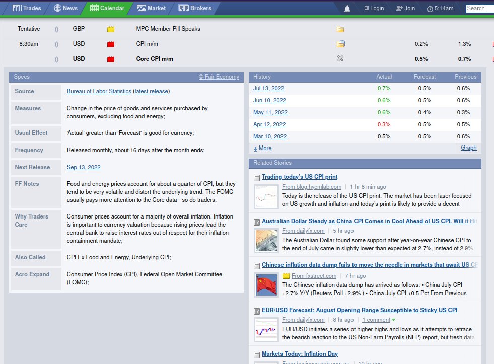Open the Trades tab

tap(27, 8)
